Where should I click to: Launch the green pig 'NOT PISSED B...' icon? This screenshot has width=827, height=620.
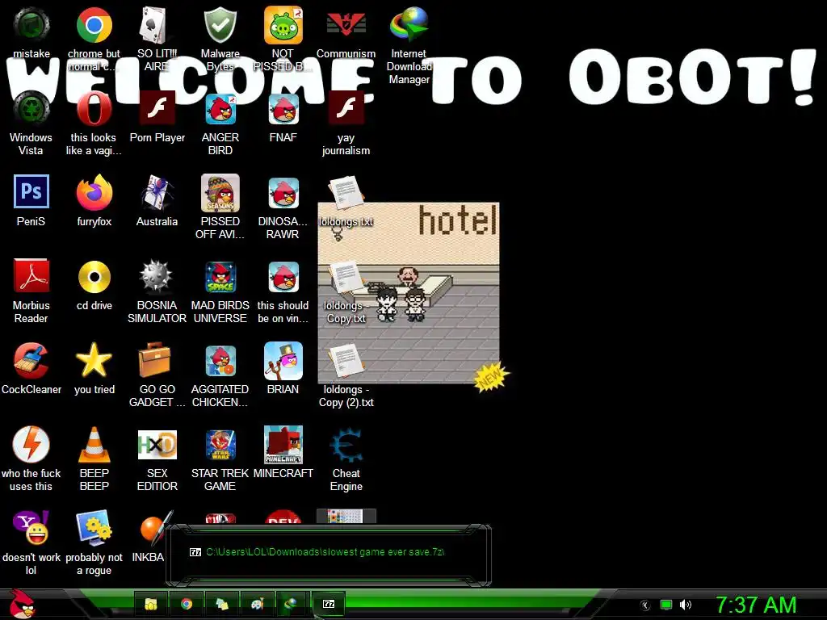tap(283, 25)
